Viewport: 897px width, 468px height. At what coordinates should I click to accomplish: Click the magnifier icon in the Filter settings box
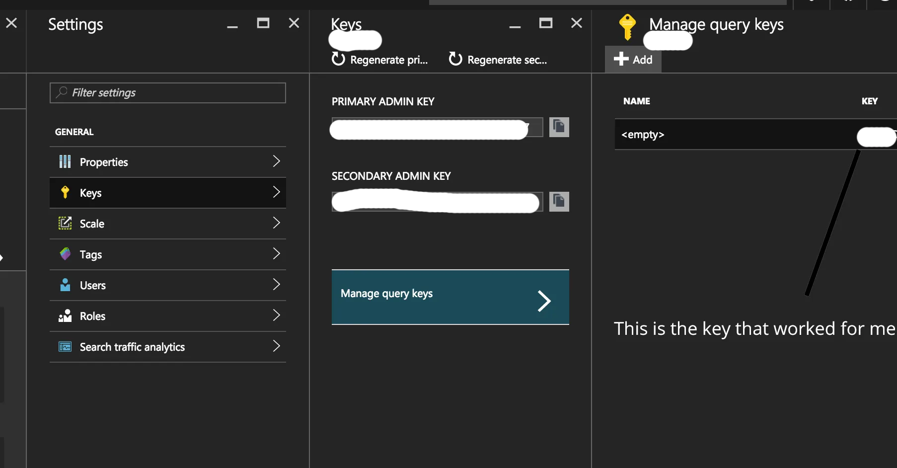coord(62,92)
